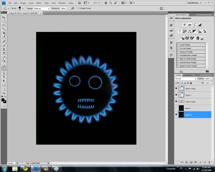Open Chrome from taskbar

point(25,168)
